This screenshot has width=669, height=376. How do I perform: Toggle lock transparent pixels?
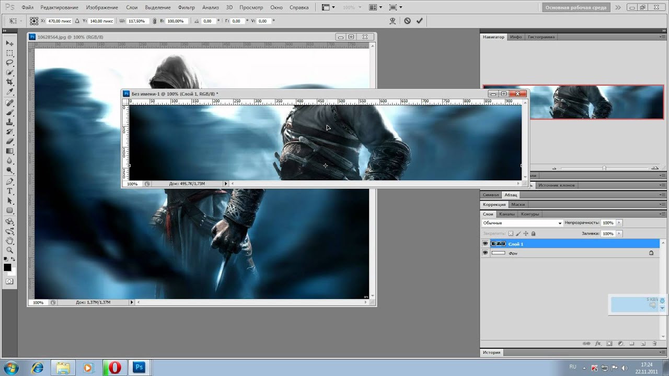pyautogui.click(x=511, y=233)
